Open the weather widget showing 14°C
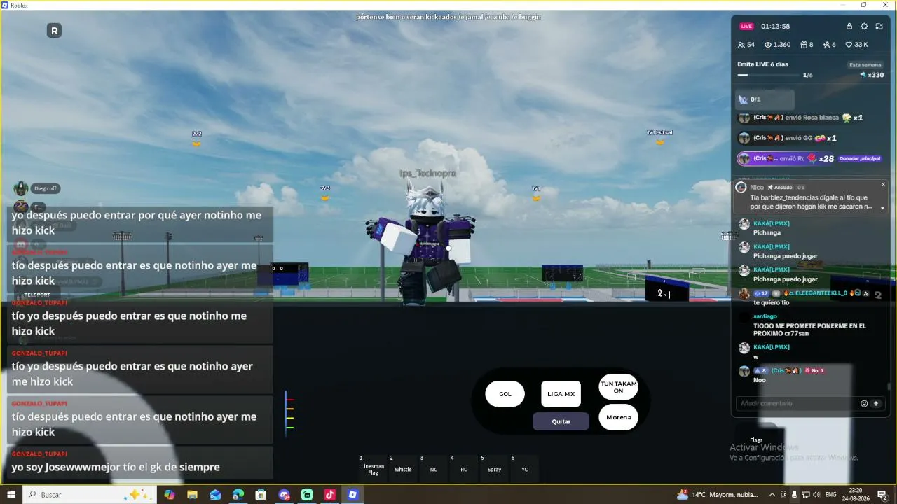 718,495
